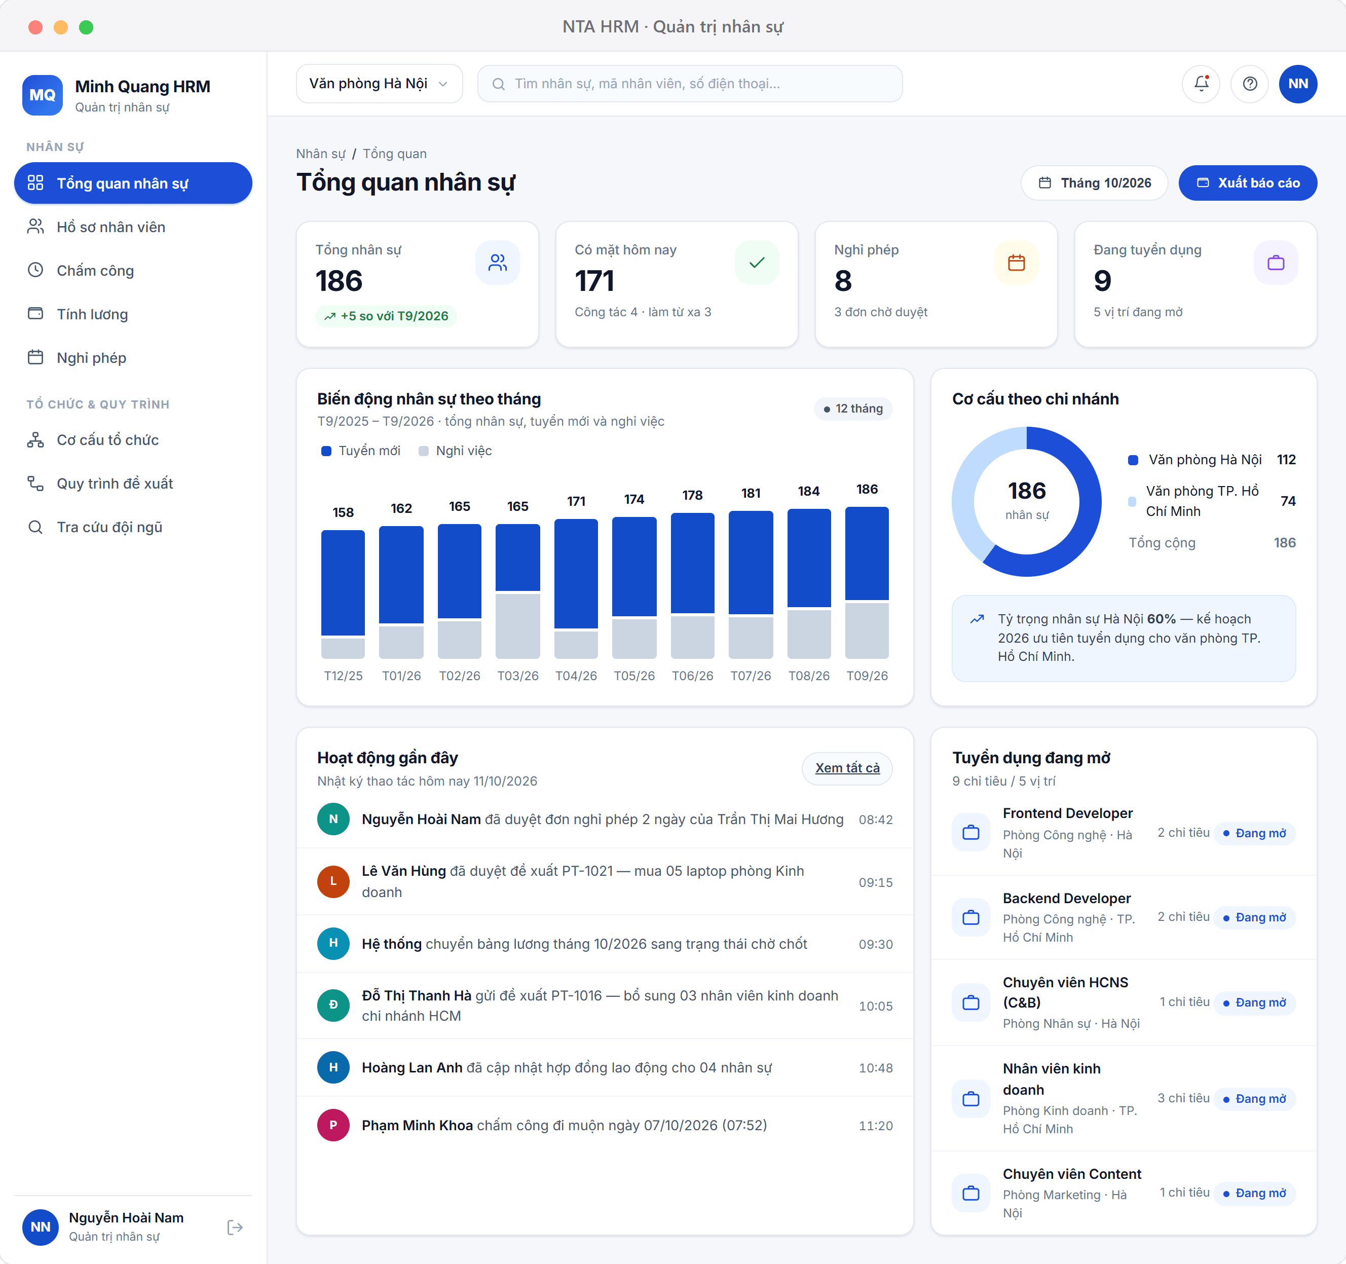Click the briefcase icon on Đang tuyển dụng card

1275,262
